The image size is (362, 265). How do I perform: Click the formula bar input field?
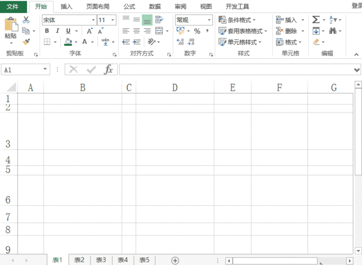tap(236, 69)
